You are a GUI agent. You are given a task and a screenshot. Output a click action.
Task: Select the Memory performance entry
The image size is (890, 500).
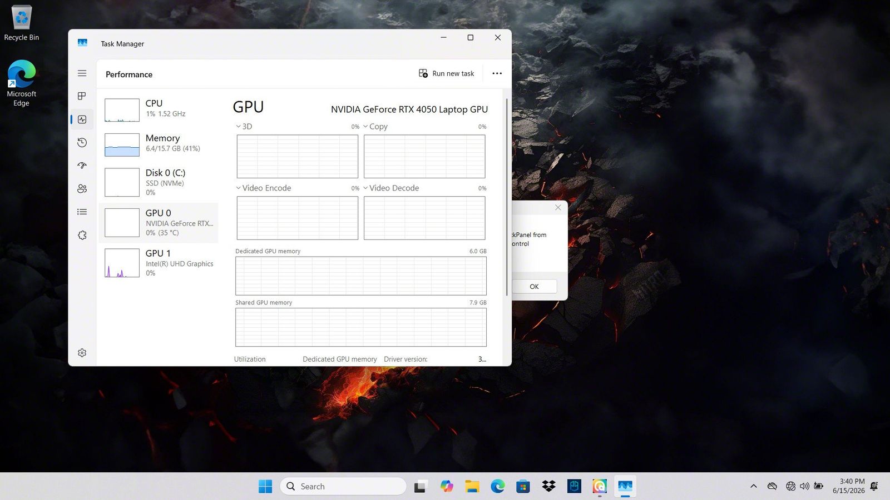click(x=159, y=144)
